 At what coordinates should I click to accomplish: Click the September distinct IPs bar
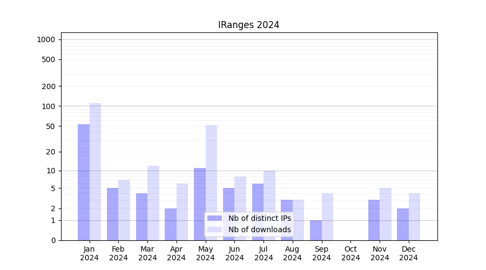pyautogui.click(x=316, y=230)
